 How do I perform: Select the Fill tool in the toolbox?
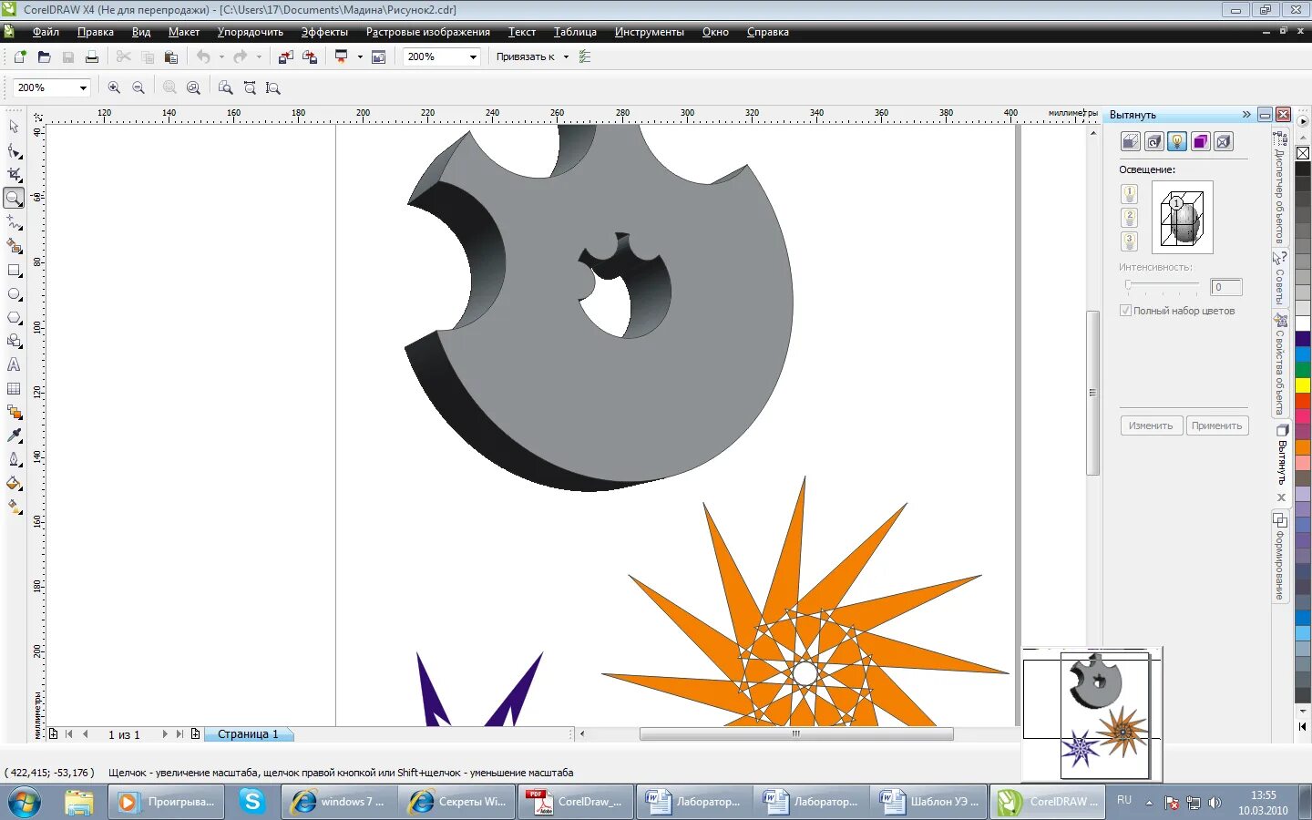pos(14,483)
